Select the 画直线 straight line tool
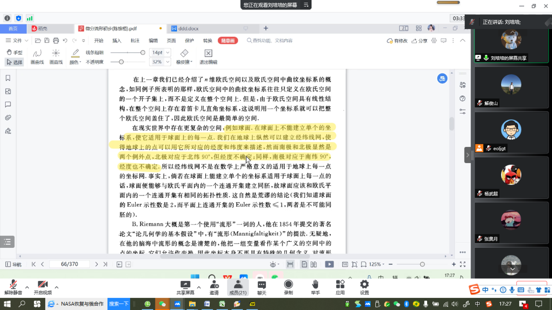552x310 pixels. (56, 56)
